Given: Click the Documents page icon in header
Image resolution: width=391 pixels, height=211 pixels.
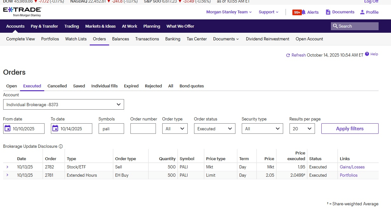Looking at the screenshot, I should point(328,12).
